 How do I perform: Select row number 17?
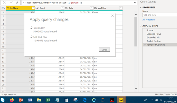click(x=3, y=73)
